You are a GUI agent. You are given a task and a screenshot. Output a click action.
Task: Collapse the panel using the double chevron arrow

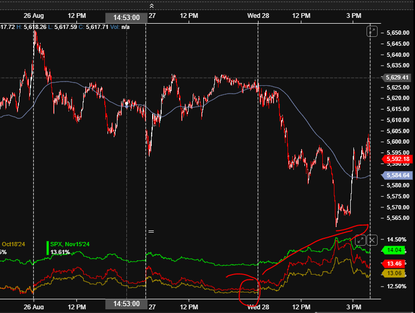point(152,6)
